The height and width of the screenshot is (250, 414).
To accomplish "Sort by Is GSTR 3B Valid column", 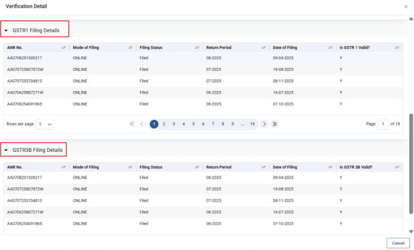I will coord(397,167).
